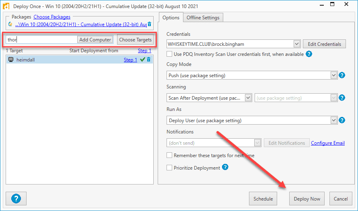Expand the Credentials dropdown

296,44
